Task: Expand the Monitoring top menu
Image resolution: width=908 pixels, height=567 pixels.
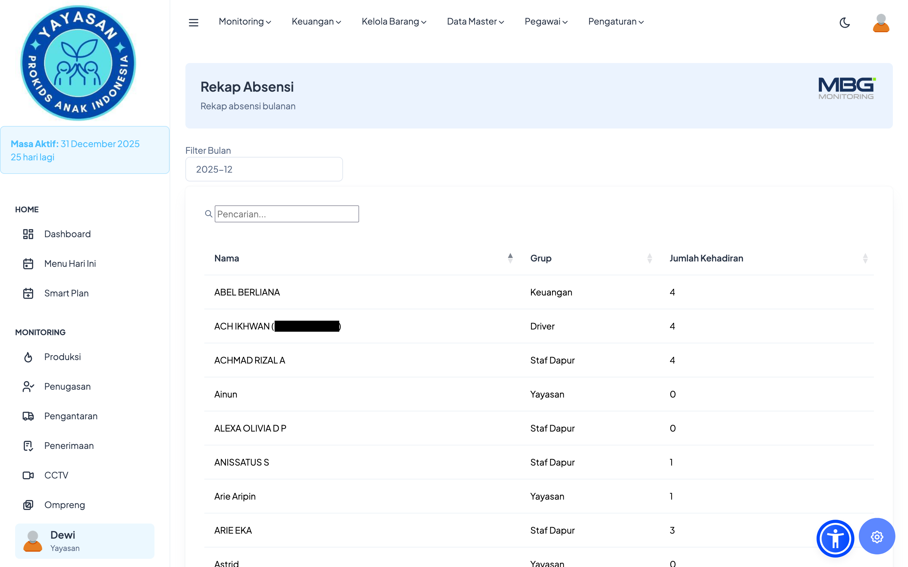Action: point(245,22)
